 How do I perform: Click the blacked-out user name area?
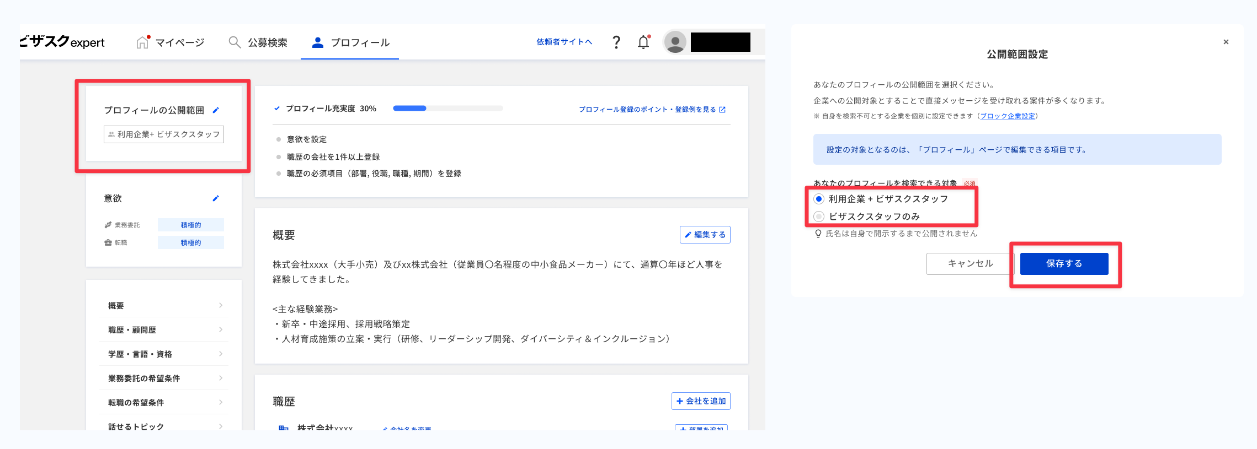pyautogui.click(x=720, y=42)
